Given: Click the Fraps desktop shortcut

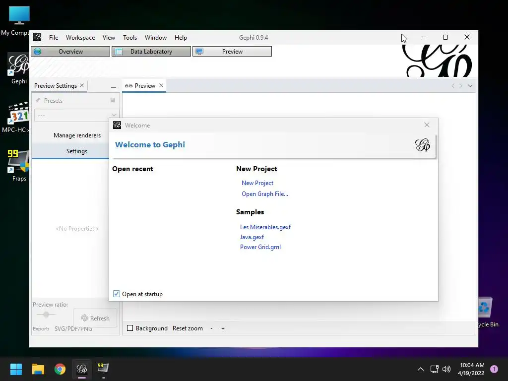Looking at the screenshot, I should 18,165.
